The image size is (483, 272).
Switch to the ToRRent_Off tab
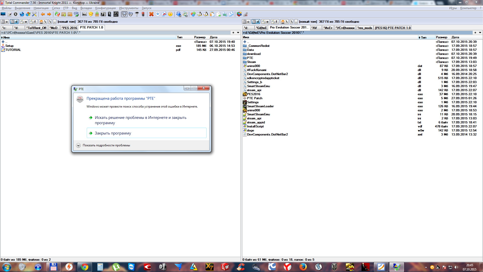point(36,28)
